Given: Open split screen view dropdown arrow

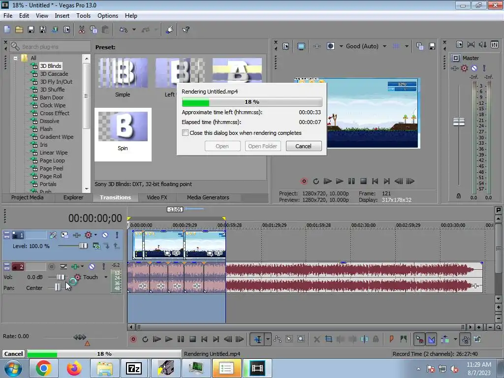Looking at the screenshot, I should click(341, 46).
